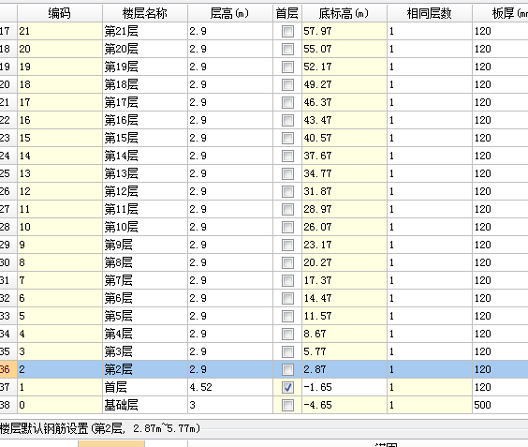Click the 楼层名称 column header

pos(145,13)
